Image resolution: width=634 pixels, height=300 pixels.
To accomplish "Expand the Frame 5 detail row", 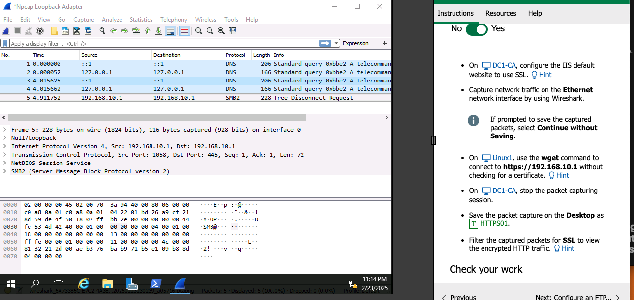I will pyautogui.click(x=5, y=130).
